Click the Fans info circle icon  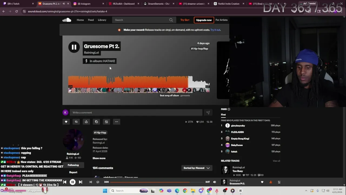click(229, 109)
